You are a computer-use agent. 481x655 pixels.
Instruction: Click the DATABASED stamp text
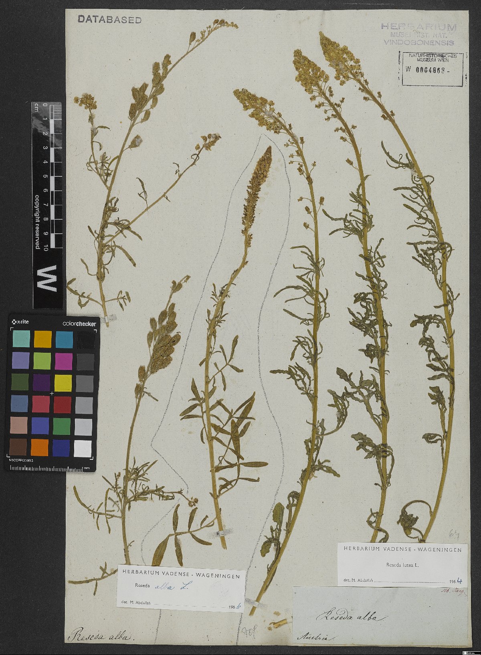coord(109,20)
